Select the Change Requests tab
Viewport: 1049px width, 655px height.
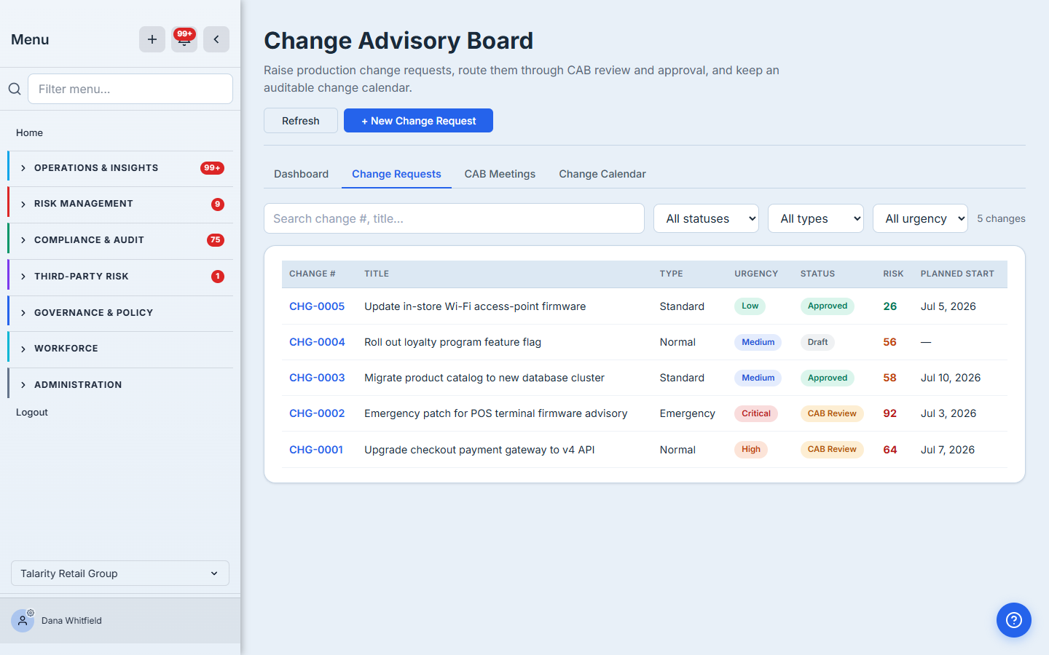(396, 174)
